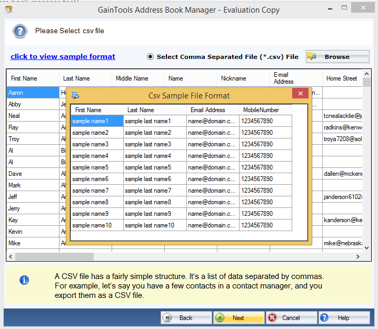The image size is (378, 329).
Task: Select the Jerry cell
Action: click(33, 208)
